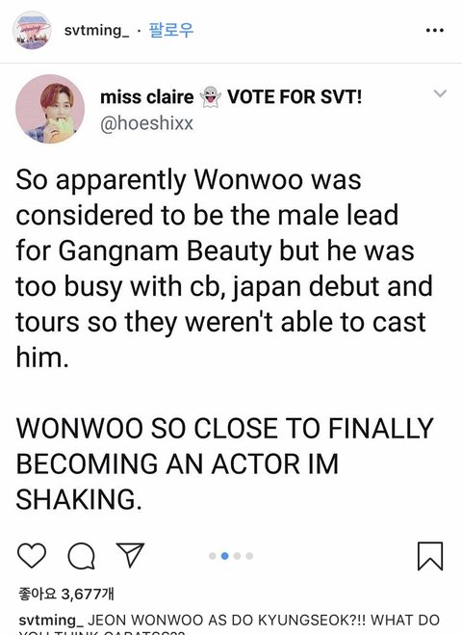Screen dimensions: 462x635
Task: Click the ghost emoji in display name
Action: pos(211,96)
